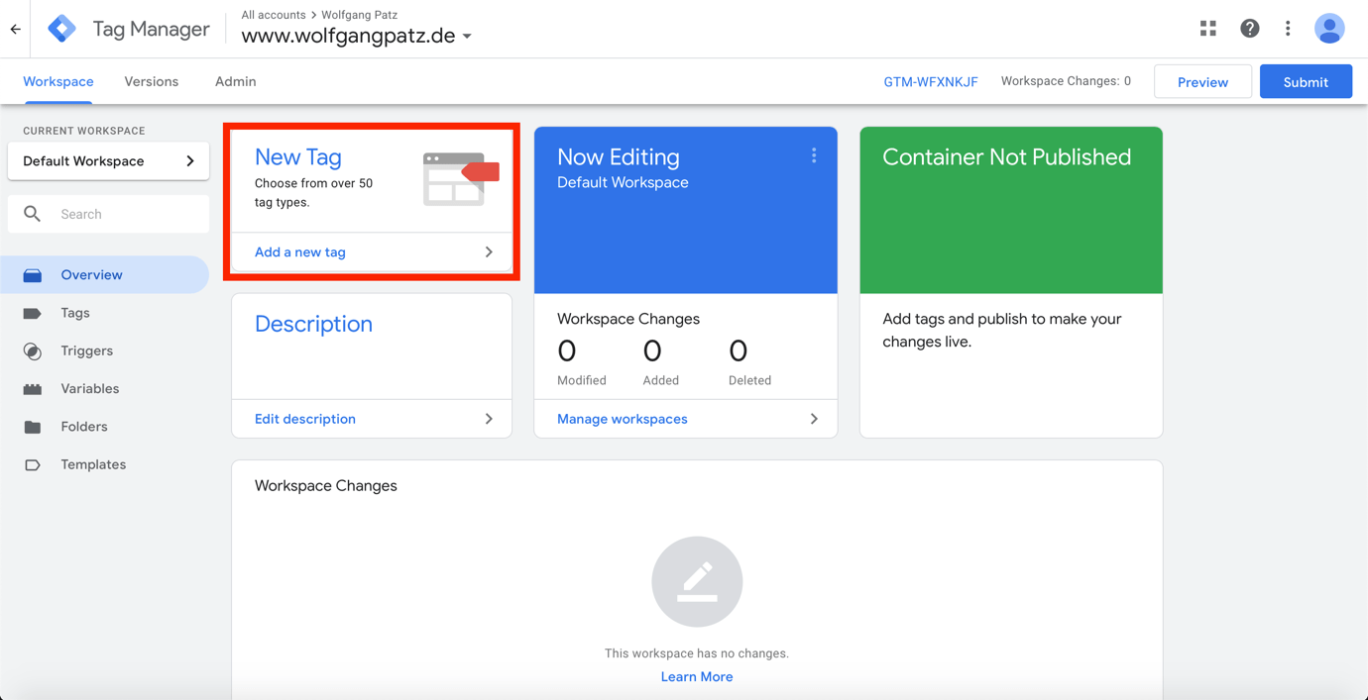Open the Google apps grid icon
The image size is (1368, 700).
point(1207,29)
